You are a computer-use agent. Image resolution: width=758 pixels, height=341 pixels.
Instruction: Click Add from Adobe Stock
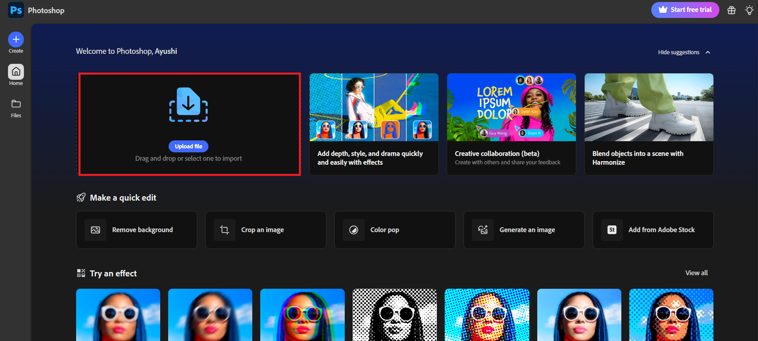click(x=653, y=230)
